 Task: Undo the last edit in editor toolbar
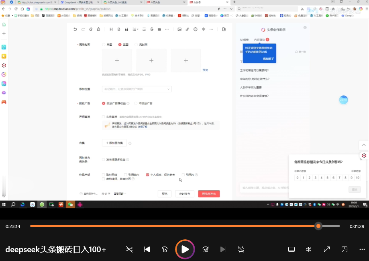pyautogui.click(x=75, y=29)
